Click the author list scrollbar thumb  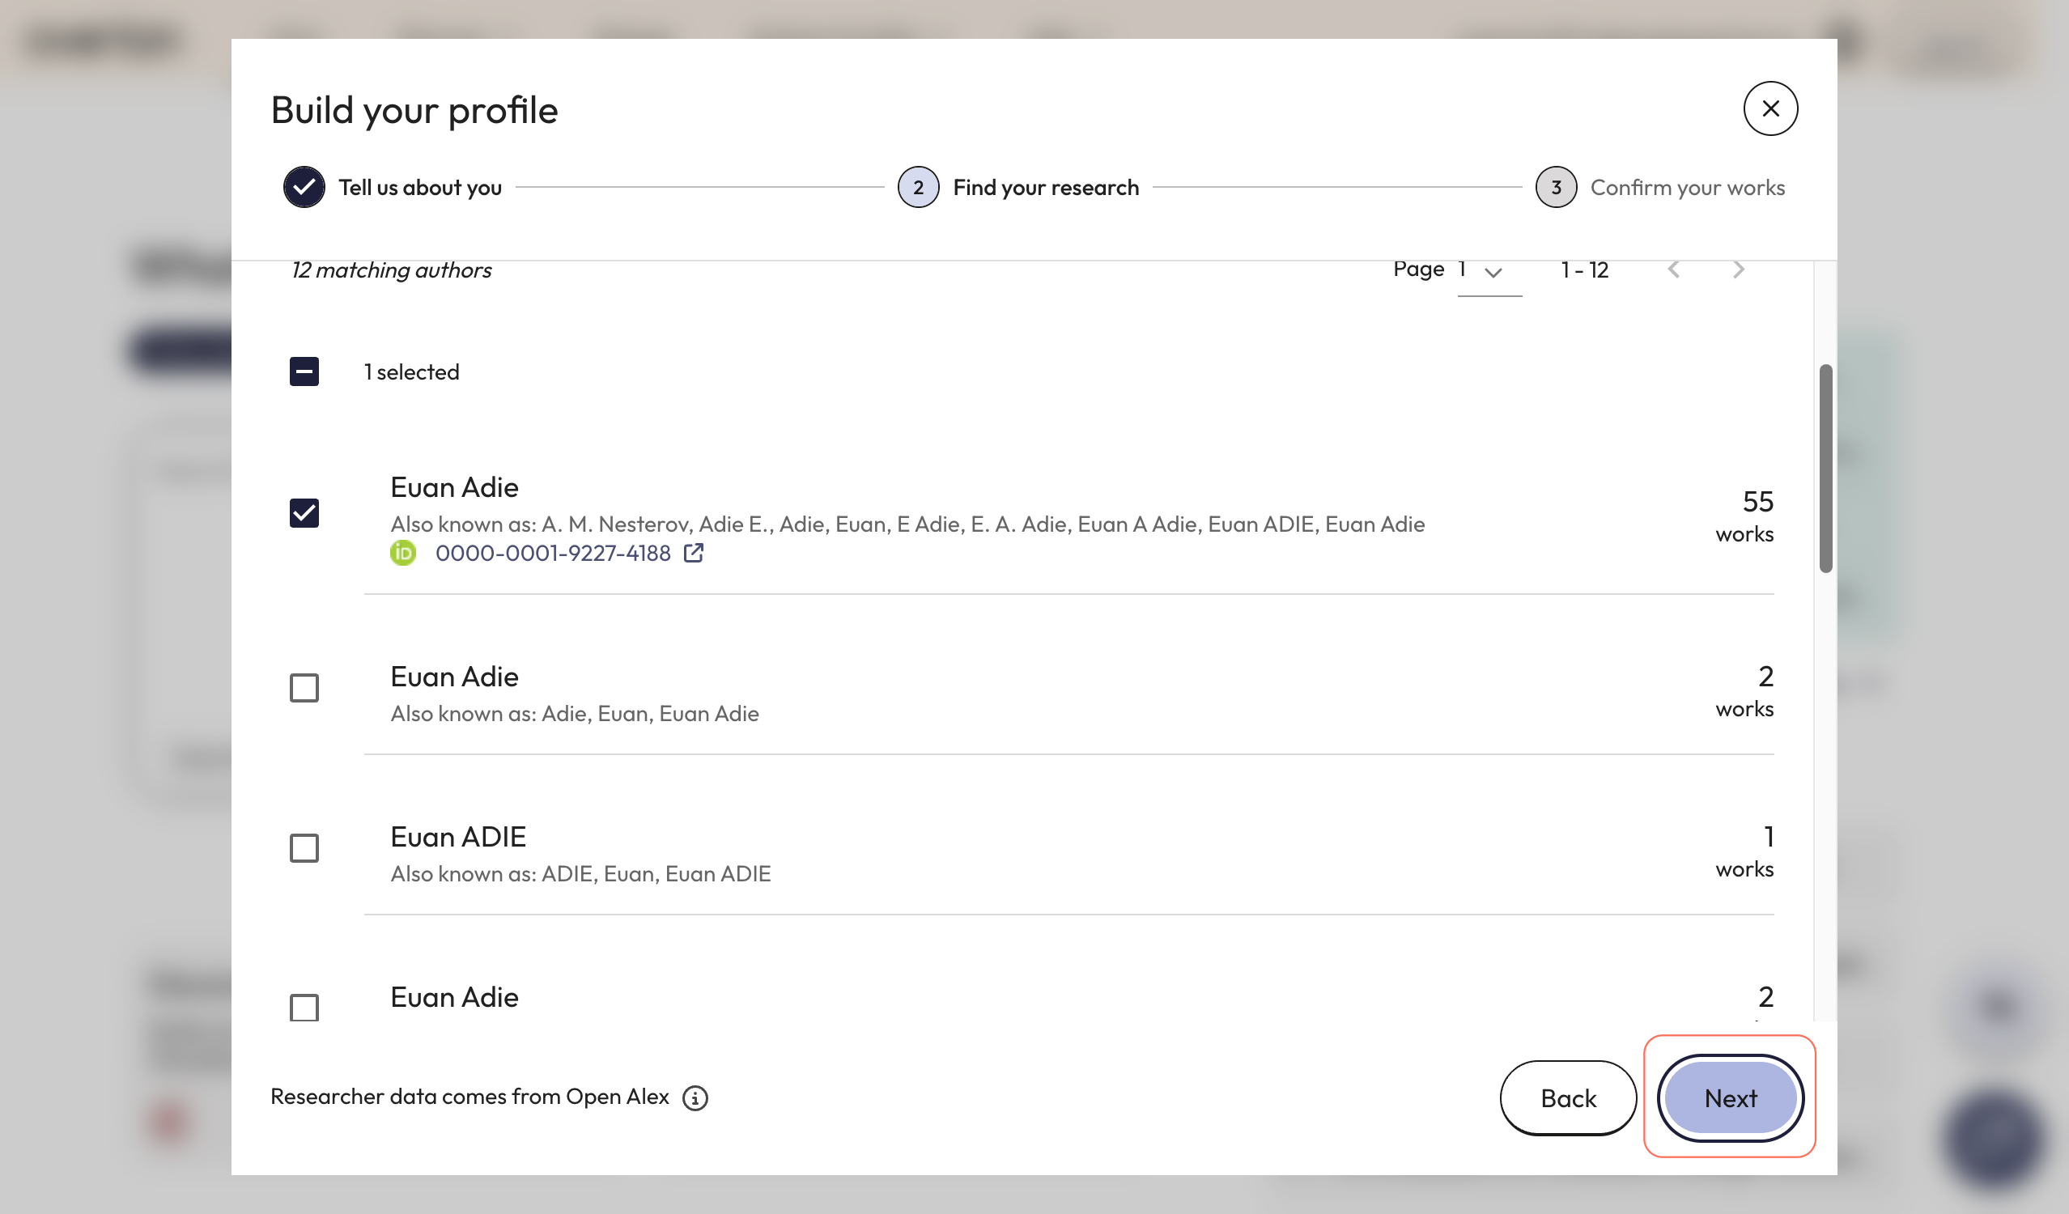point(1825,468)
